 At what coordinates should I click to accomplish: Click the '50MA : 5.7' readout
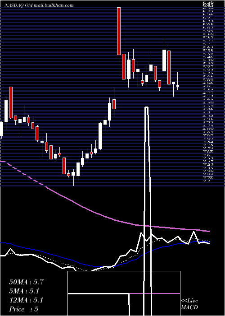pos(26,282)
